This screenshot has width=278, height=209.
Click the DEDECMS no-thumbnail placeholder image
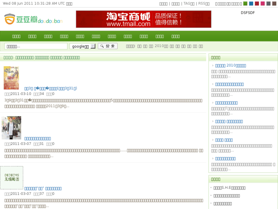tap(11, 178)
